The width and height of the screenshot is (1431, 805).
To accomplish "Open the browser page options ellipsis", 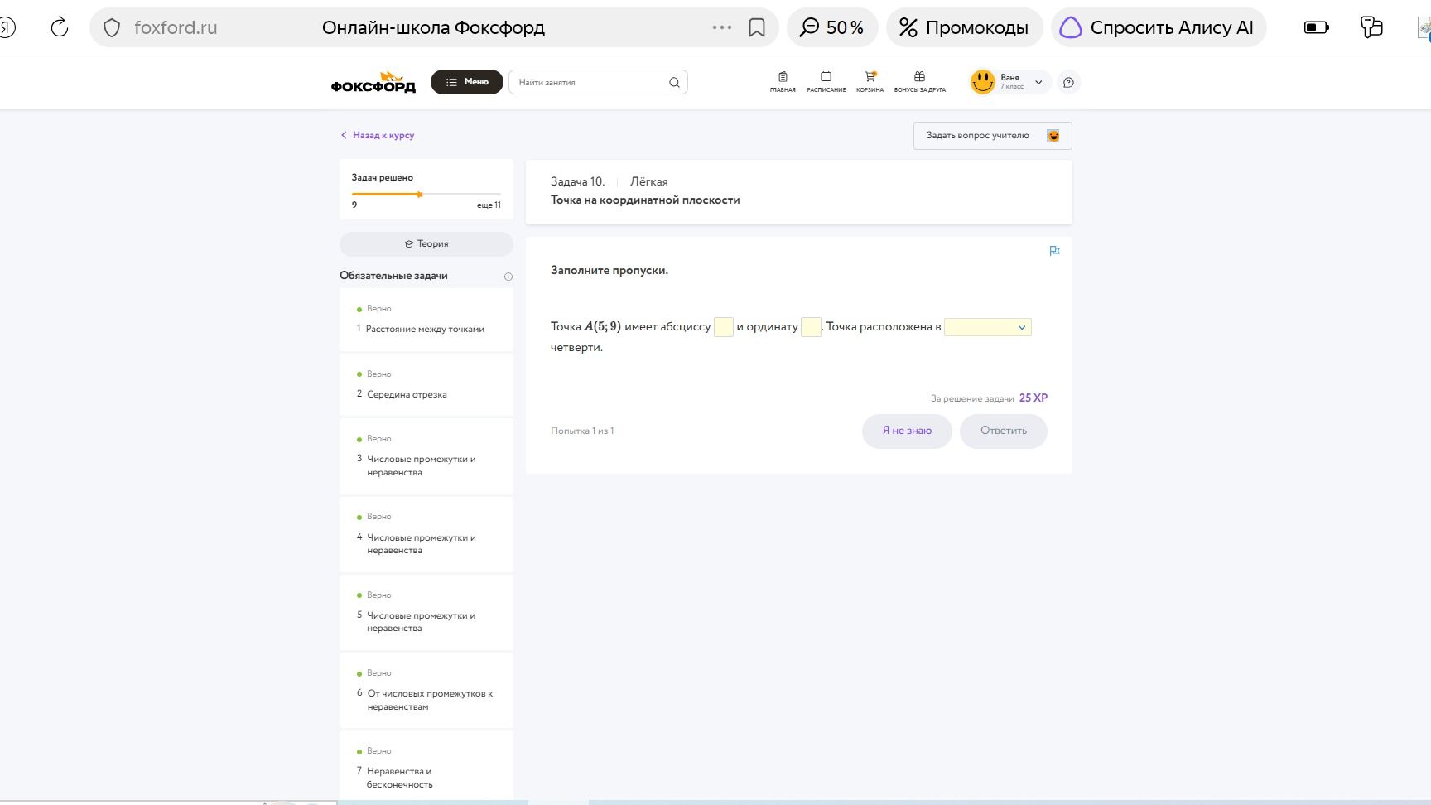I will 722,27.
